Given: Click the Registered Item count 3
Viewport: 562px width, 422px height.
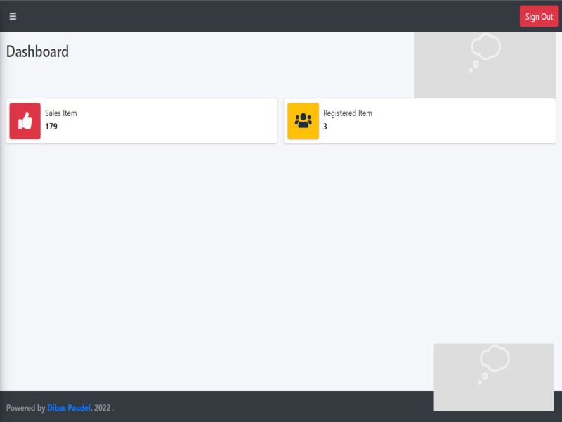Looking at the screenshot, I should (x=325, y=127).
